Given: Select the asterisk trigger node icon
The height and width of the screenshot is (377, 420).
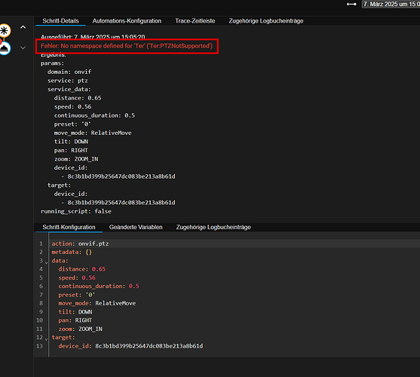Looking at the screenshot, I should pyautogui.click(x=5, y=30).
